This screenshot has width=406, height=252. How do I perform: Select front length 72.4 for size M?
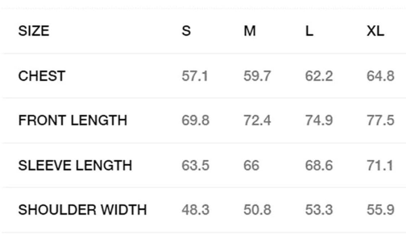(257, 120)
